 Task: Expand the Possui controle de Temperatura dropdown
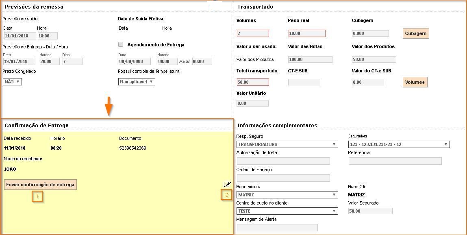[x=137, y=82]
